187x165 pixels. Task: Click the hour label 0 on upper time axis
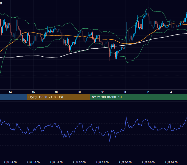(125, 92)
